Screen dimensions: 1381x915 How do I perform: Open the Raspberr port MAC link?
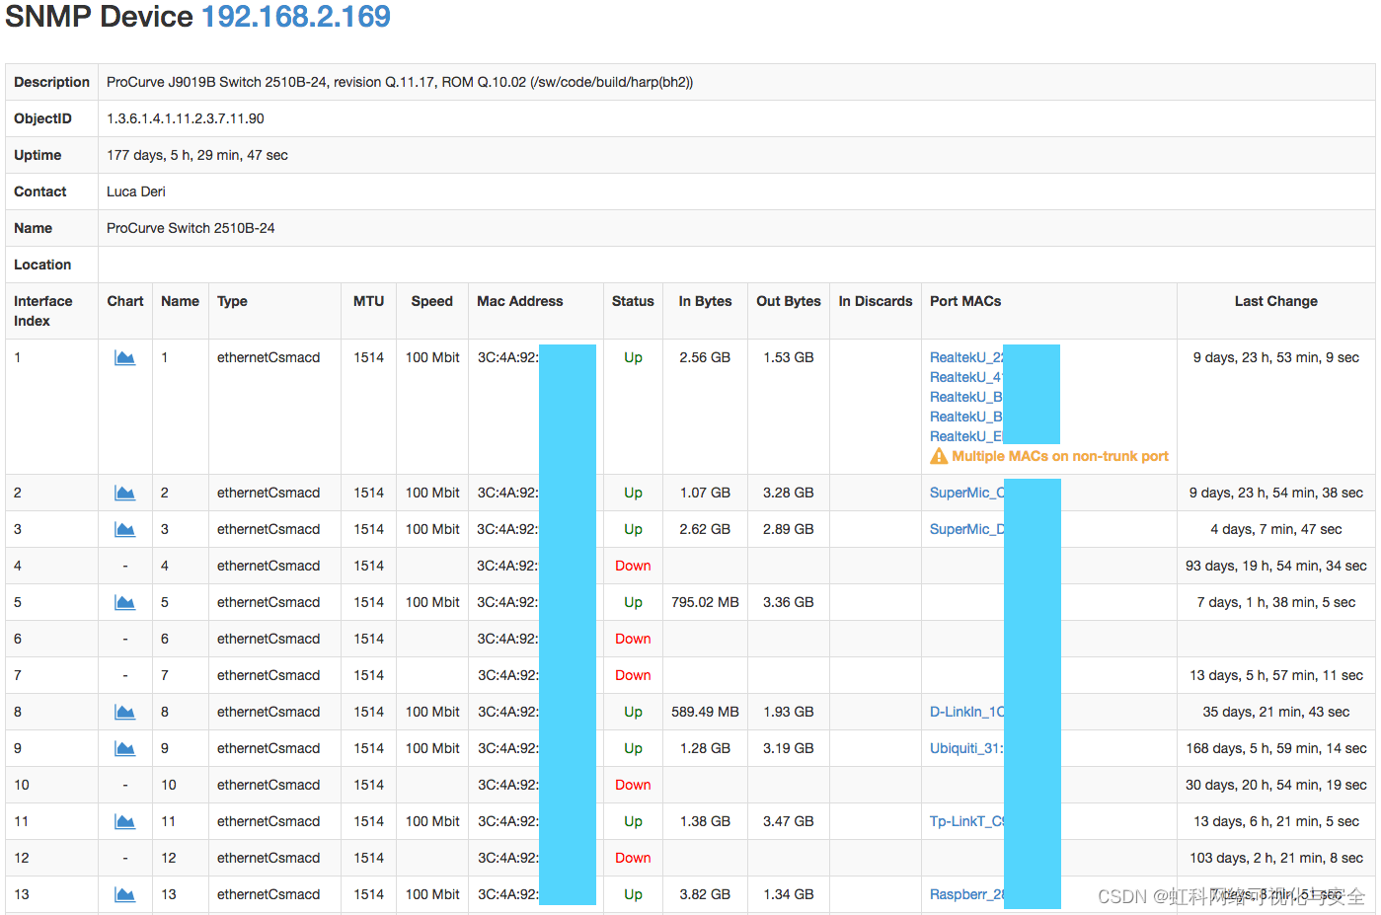(x=967, y=894)
